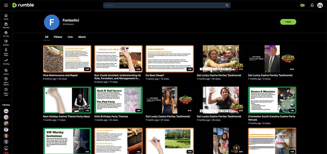Open the notifications bell
327x154 pixels.
[312, 5]
